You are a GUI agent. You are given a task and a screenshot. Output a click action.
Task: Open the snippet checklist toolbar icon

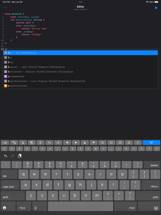coord(32,143)
